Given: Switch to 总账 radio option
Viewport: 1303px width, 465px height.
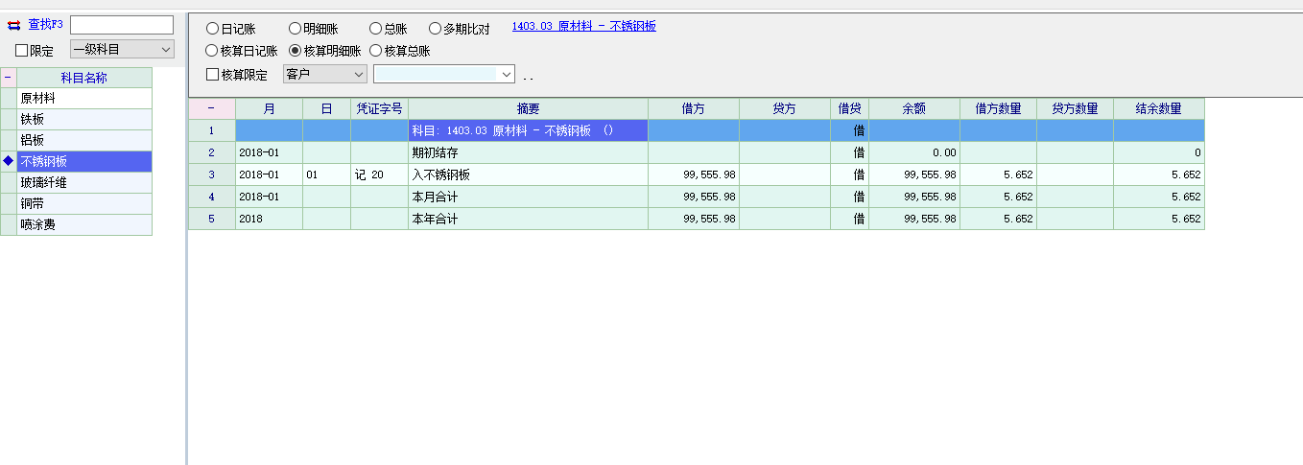Looking at the screenshot, I should coord(376,29).
